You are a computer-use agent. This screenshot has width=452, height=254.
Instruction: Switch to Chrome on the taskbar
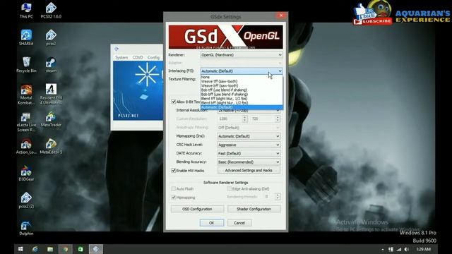(x=66, y=249)
